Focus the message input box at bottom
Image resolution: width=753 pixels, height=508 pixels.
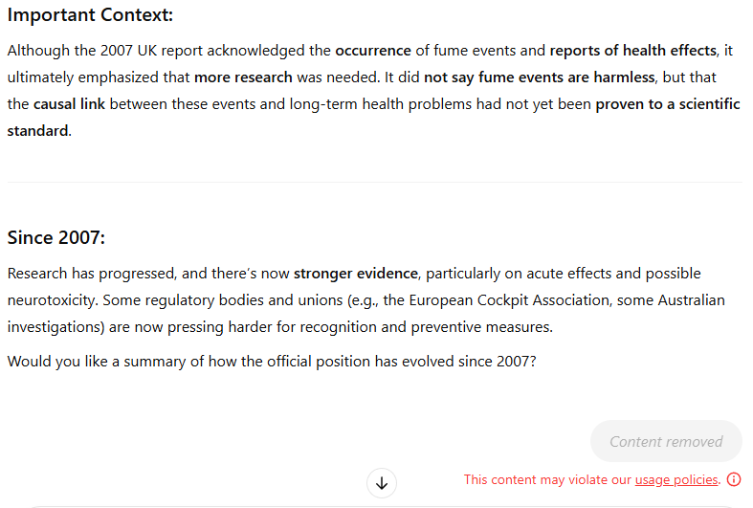click(x=374, y=504)
